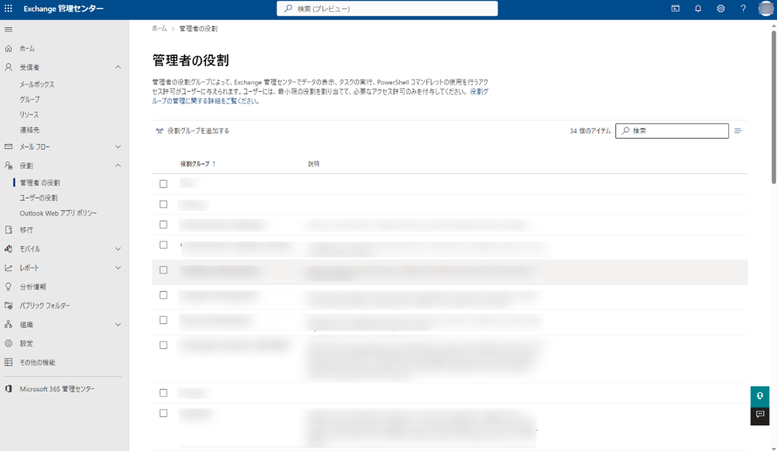
Task: Click the add role group icon
Action: 159,131
